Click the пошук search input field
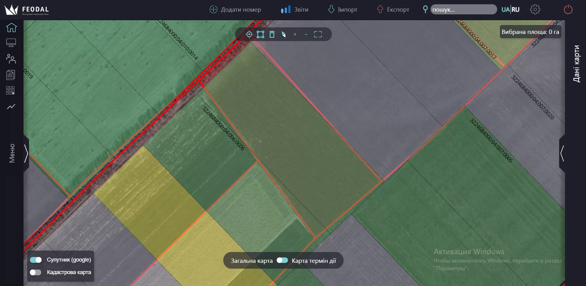Screen dimensions: 586x286 point(463,9)
